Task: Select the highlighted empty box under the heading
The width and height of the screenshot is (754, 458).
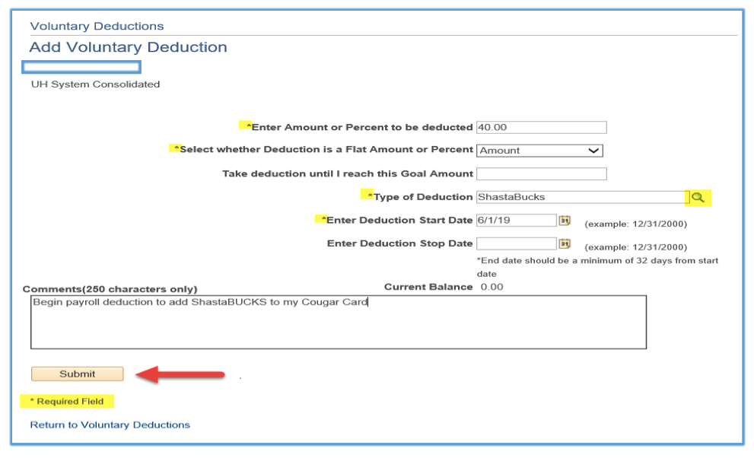Action: [81, 67]
